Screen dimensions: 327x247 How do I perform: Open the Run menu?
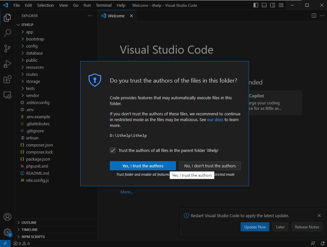87,5
